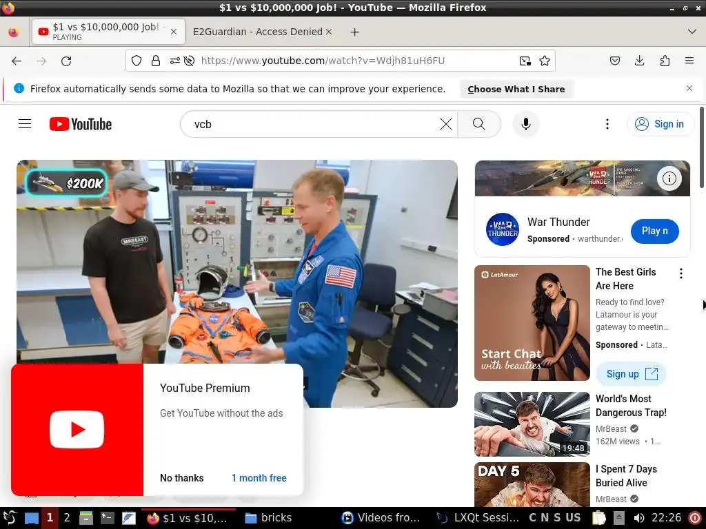Switch to virtual desktop 1
This screenshot has height=529, width=706.
pyautogui.click(x=50, y=518)
